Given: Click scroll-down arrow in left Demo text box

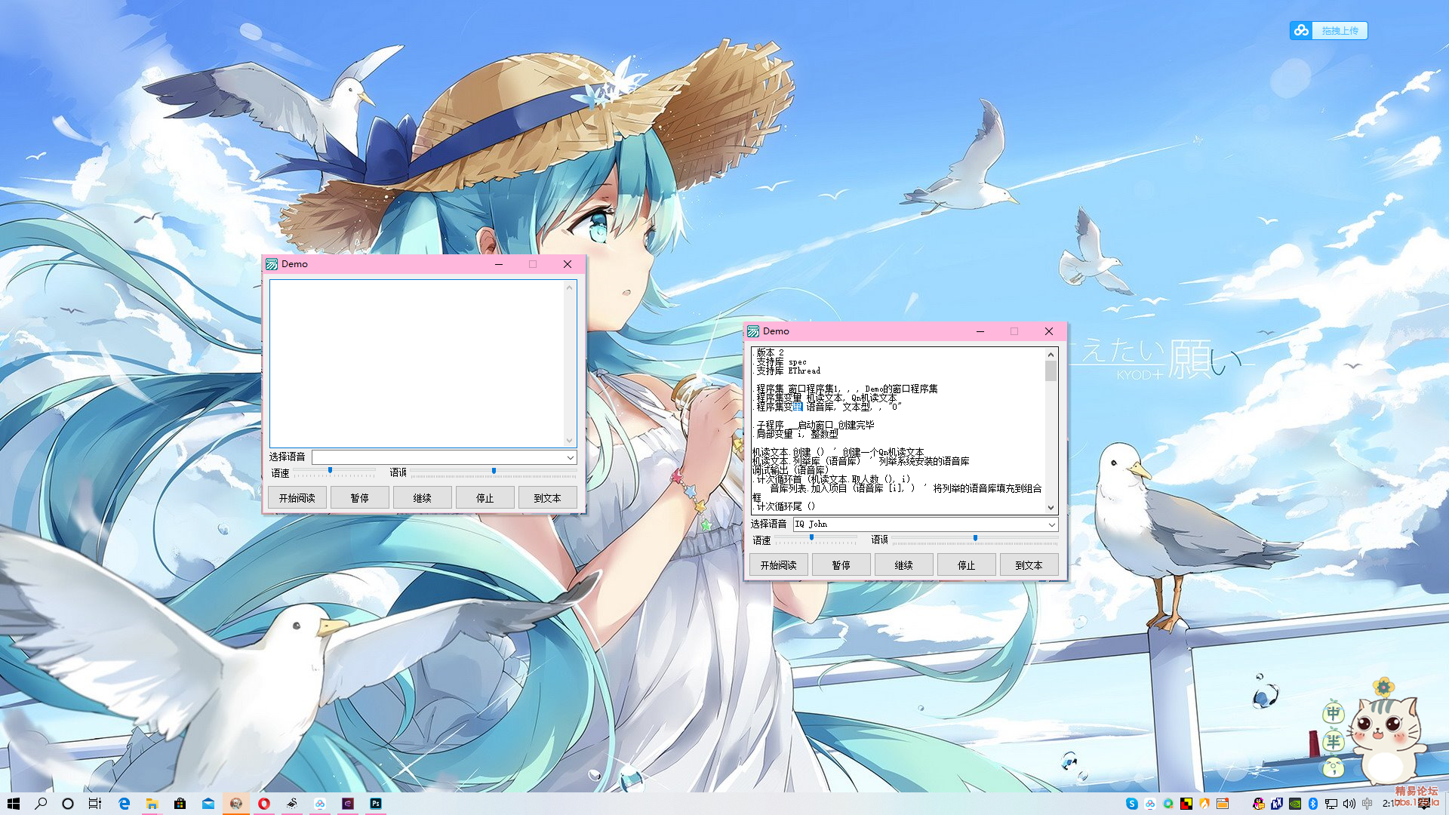Looking at the screenshot, I should [570, 441].
